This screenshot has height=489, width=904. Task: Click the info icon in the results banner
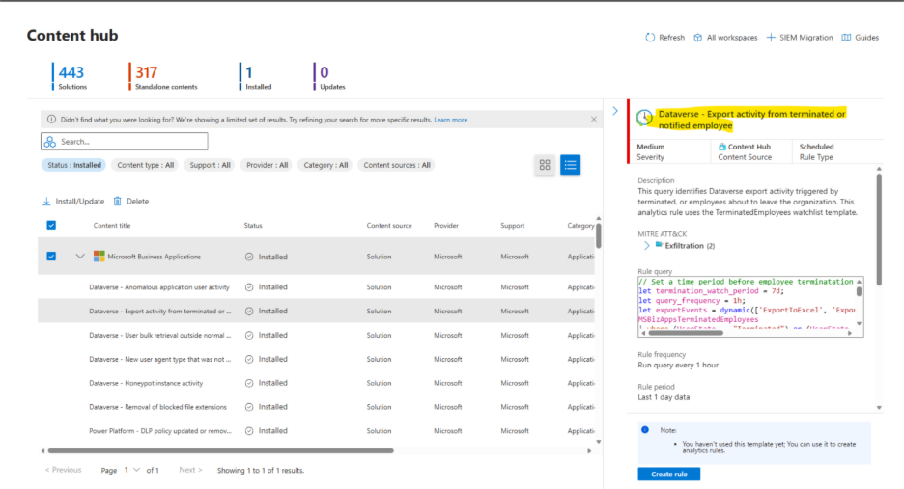click(x=51, y=120)
